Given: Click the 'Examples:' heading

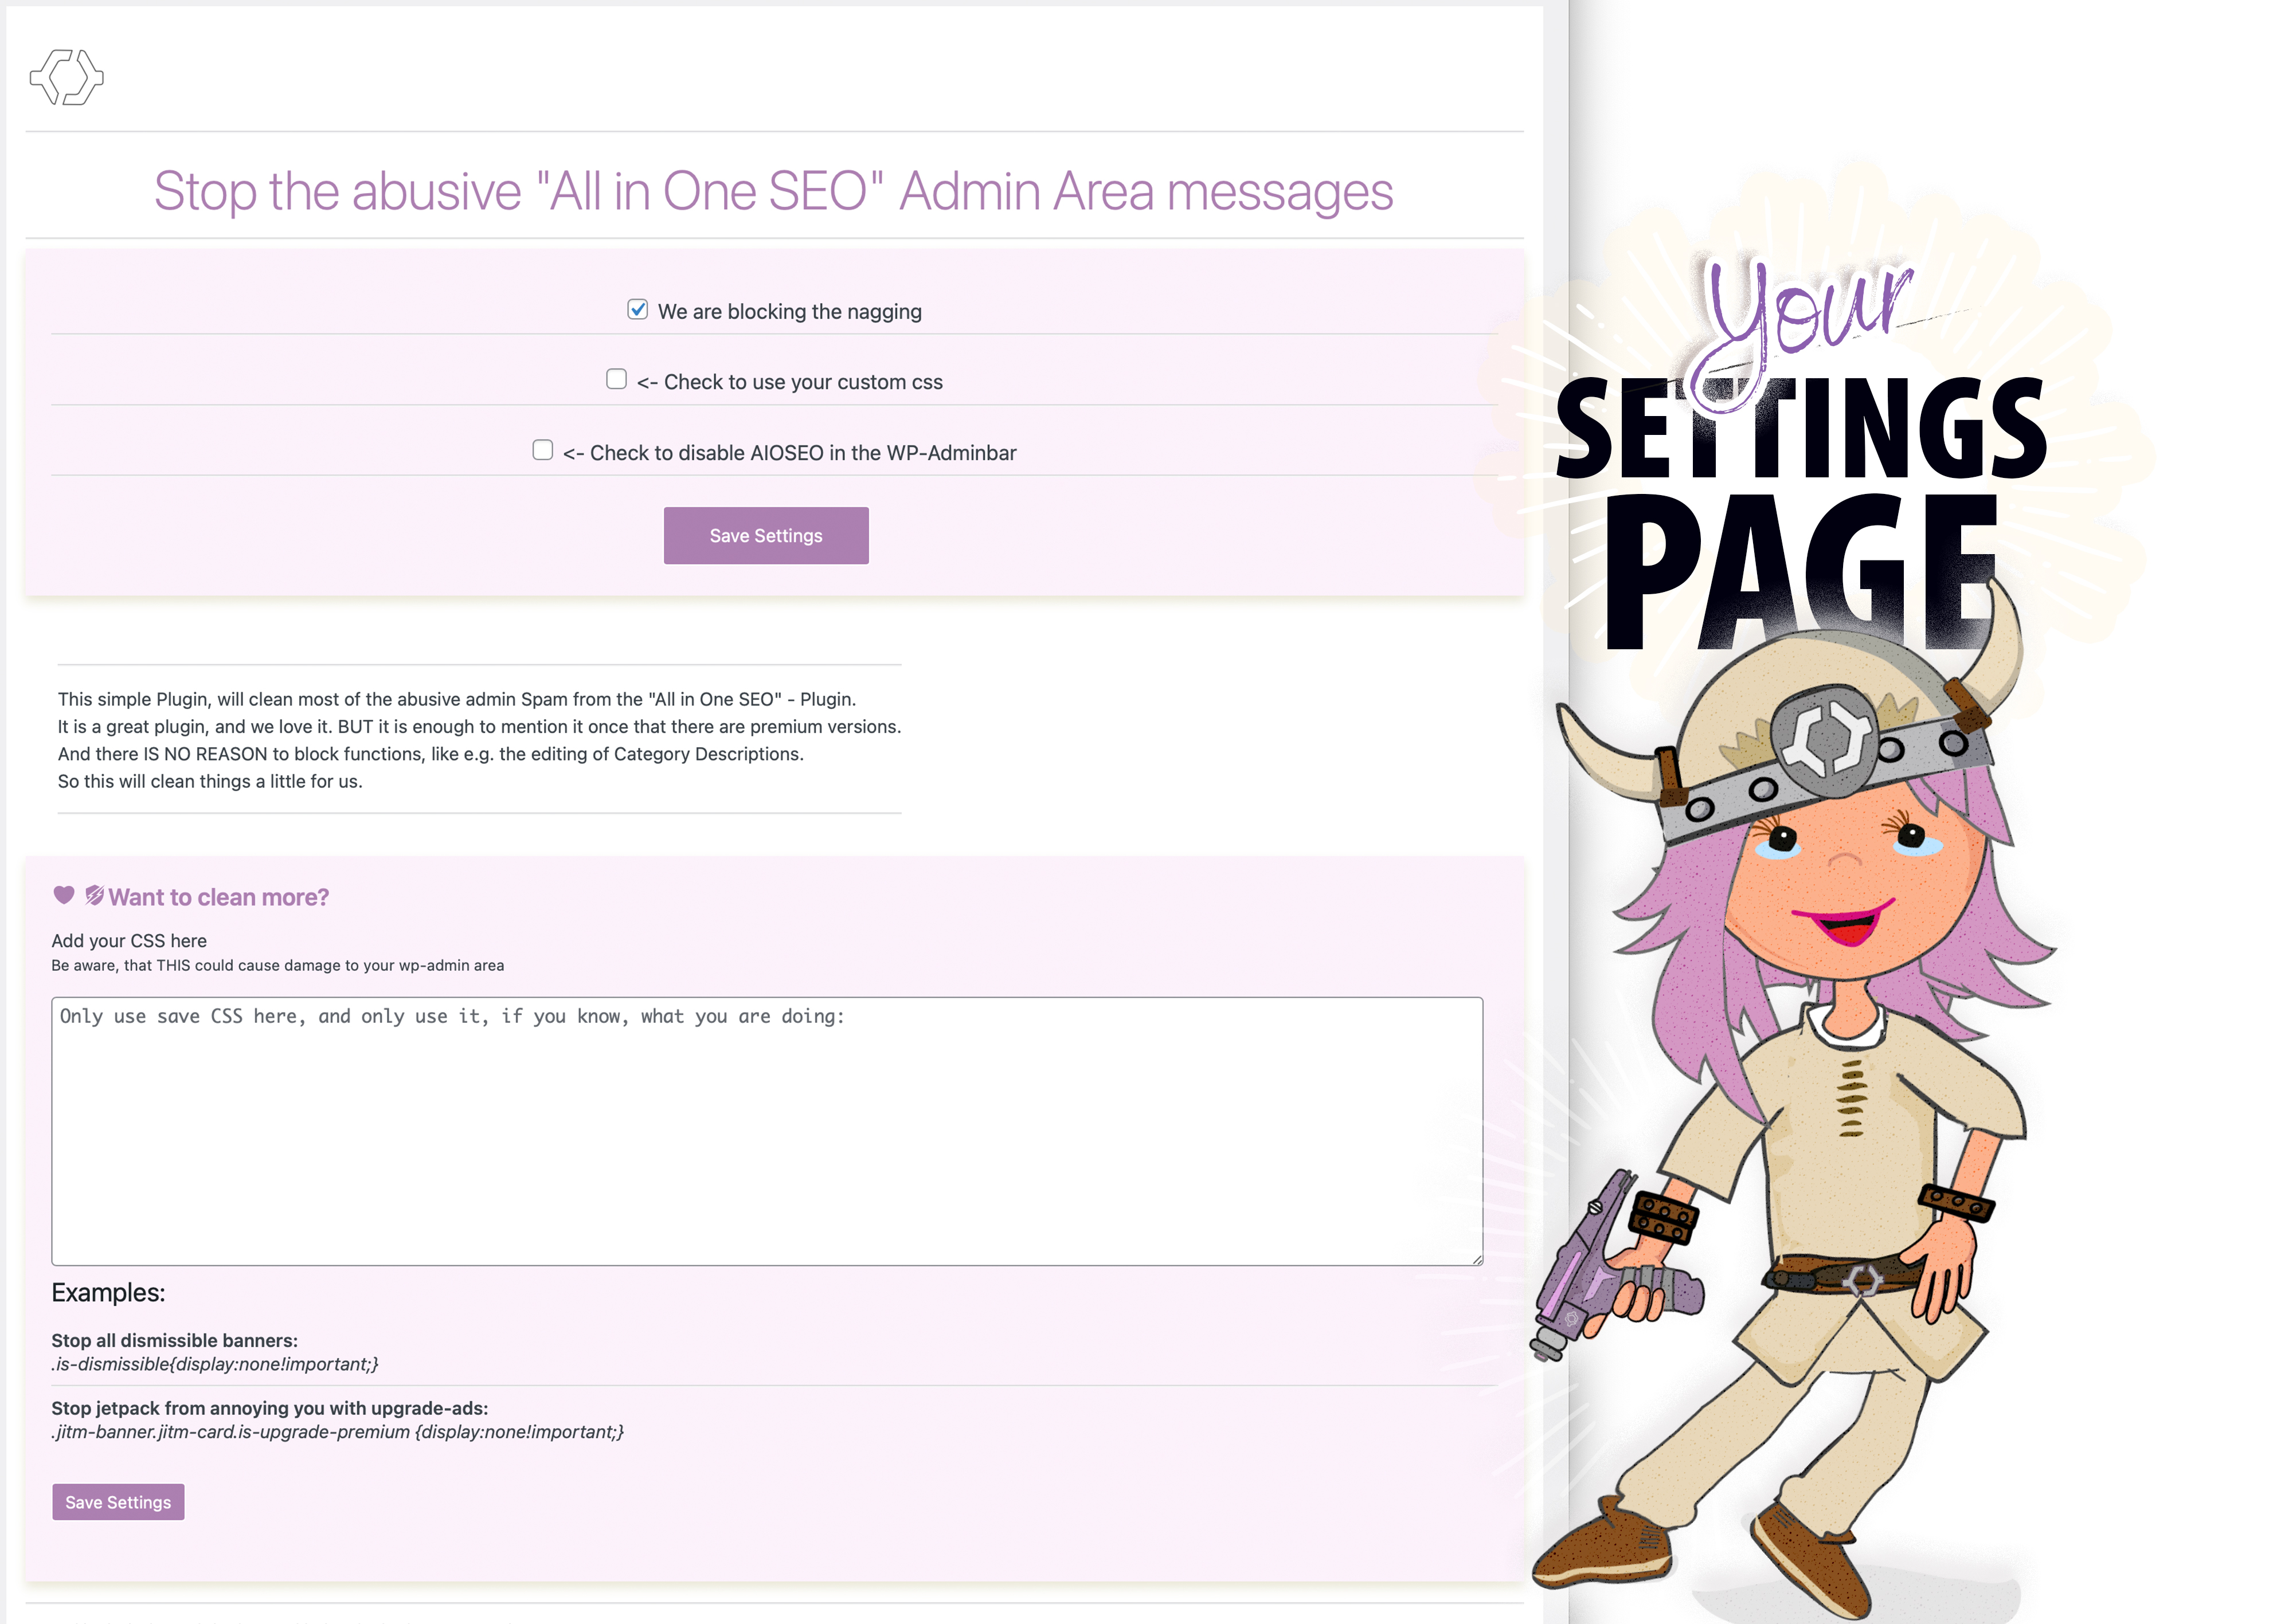Looking at the screenshot, I should 108,1293.
